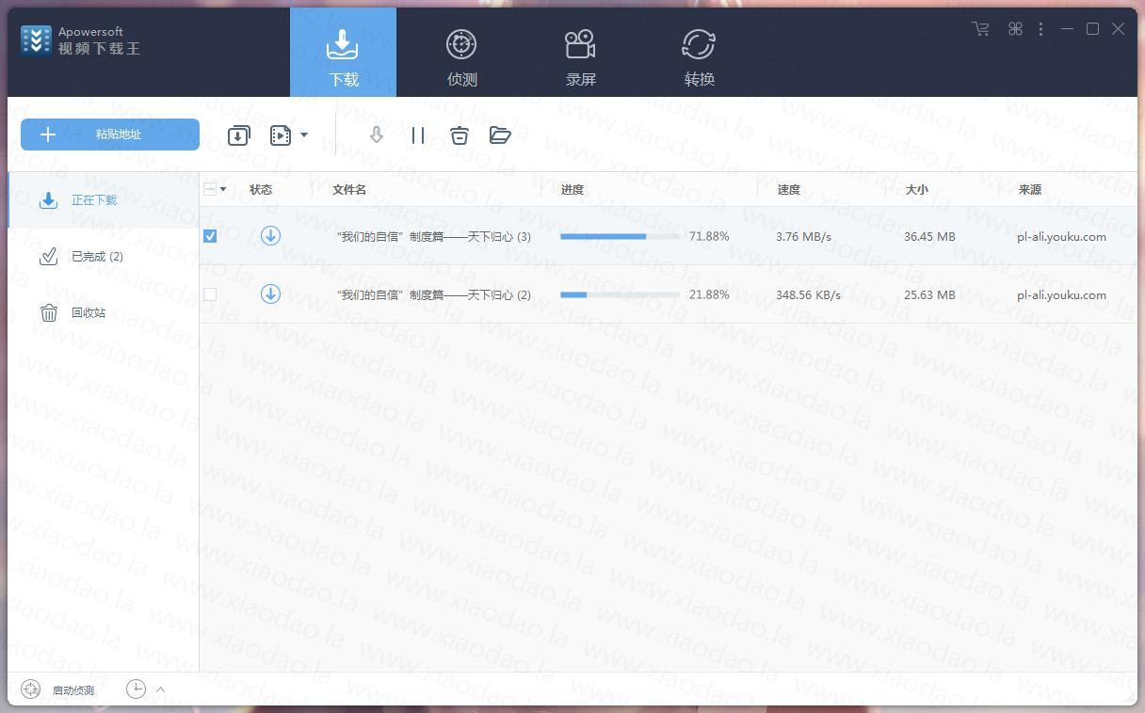Select file name "我们的自信"制度篇——天下归心 (3)
The image size is (1145, 713).
pos(433,236)
